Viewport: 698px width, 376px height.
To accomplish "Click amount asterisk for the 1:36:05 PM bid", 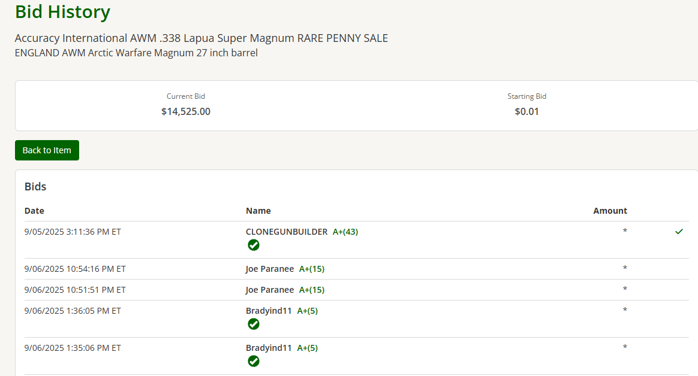I will click(625, 311).
